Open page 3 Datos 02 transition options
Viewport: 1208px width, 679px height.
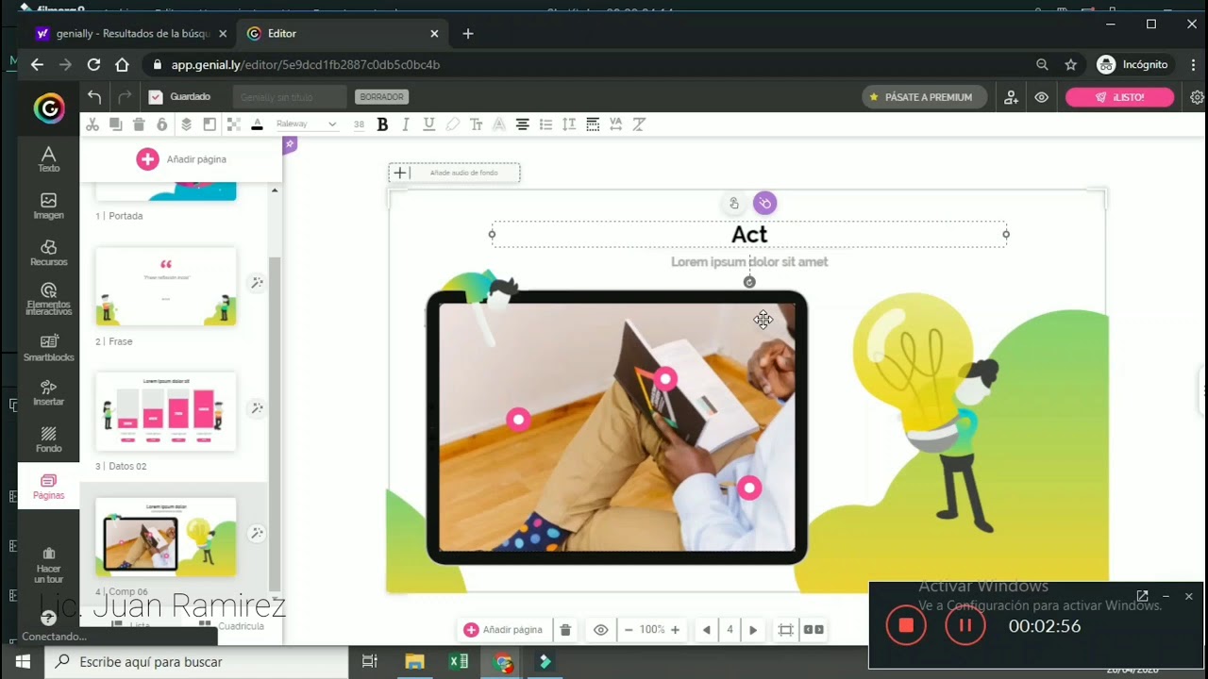coord(256,408)
